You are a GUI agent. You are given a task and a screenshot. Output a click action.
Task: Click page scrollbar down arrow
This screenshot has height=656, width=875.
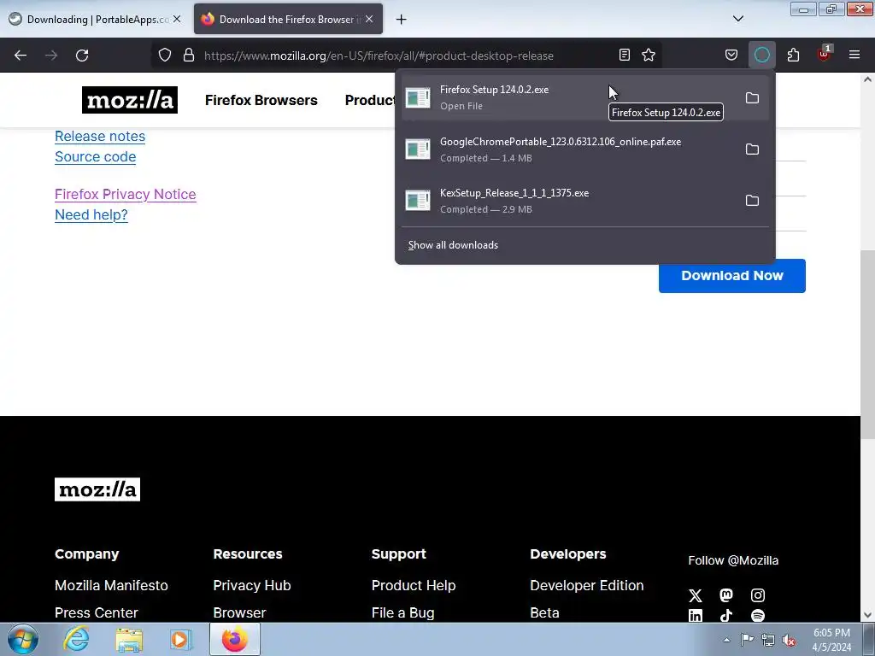(x=868, y=615)
